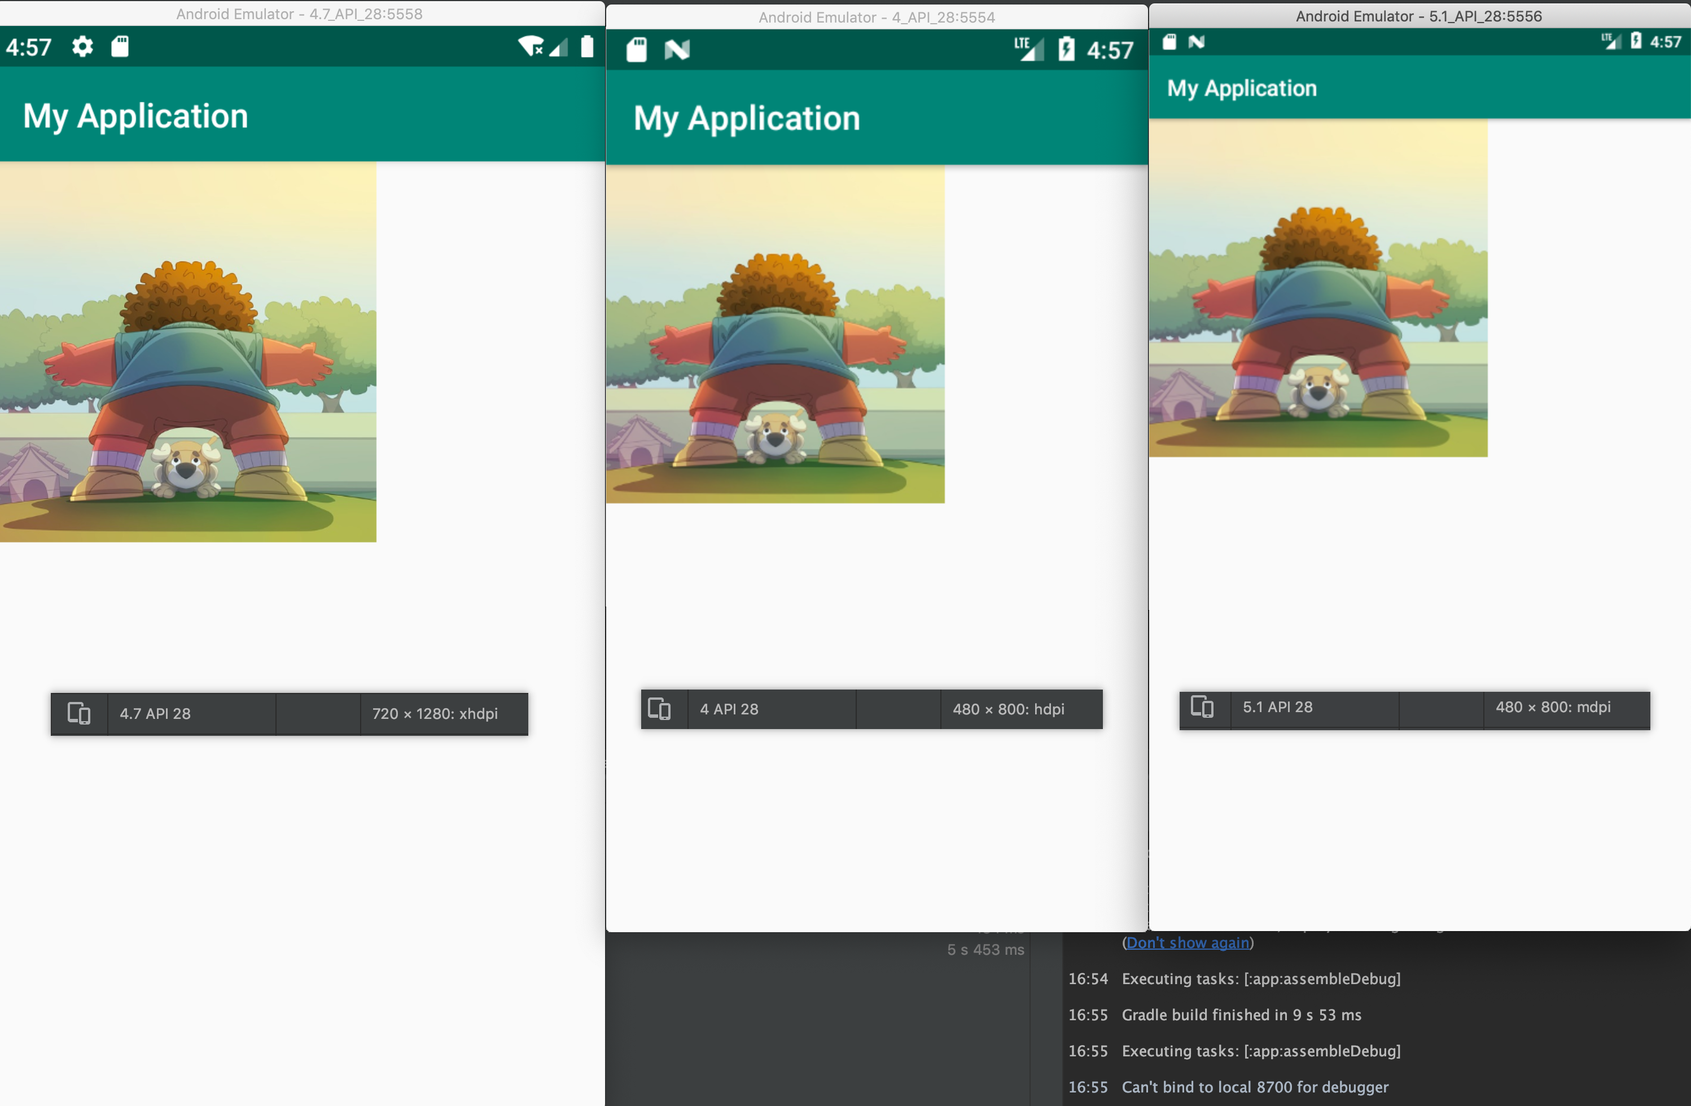Click the battery icon in the 4.7 emulator status bar
Image resolution: width=1691 pixels, height=1106 pixels.
(587, 47)
